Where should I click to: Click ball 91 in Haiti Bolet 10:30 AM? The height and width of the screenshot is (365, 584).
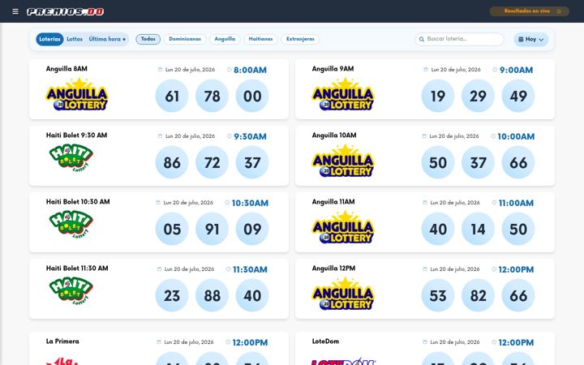point(212,229)
